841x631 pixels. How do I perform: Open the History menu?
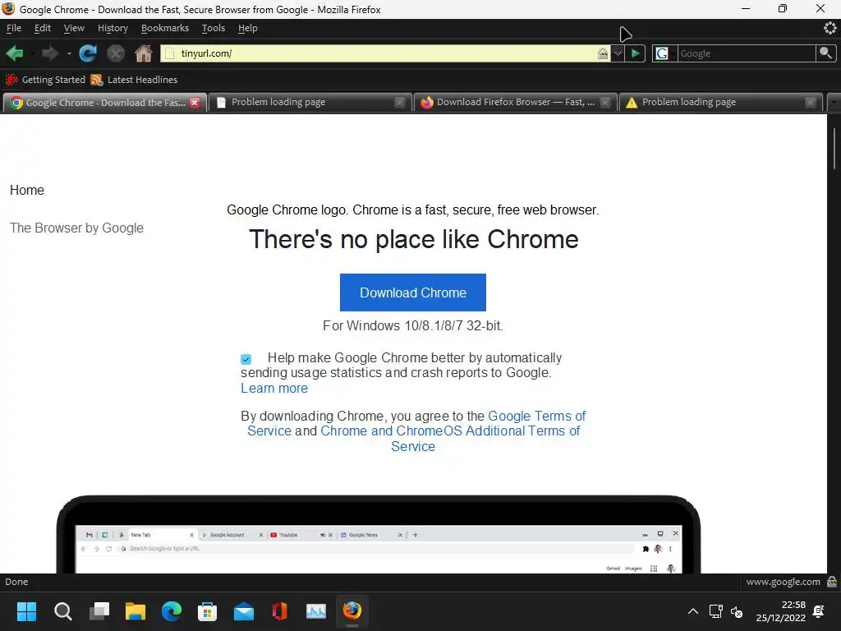coord(113,28)
